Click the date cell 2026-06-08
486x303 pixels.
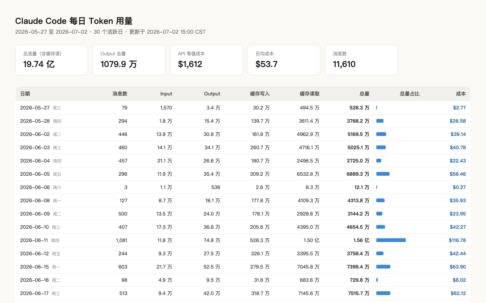coord(35,200)
